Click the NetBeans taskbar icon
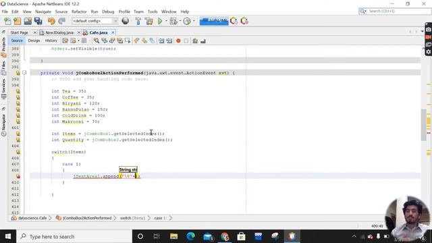The image size is (432, 243). click(292, 236)
